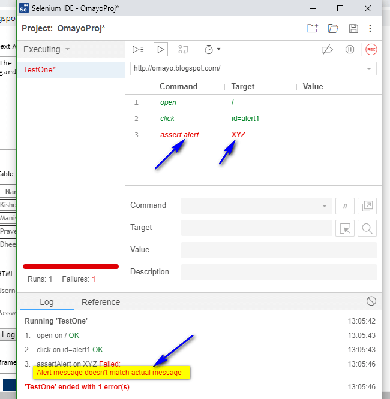390x399 pixels.
Task: Open project folder icon
Action: (x=332, y=28)
